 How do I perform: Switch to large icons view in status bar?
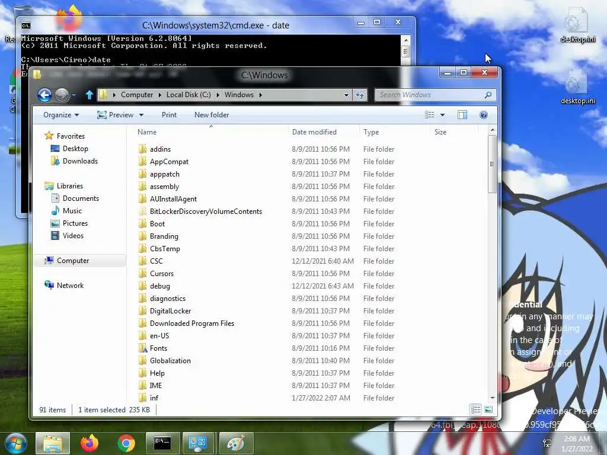tap(488, 409)
